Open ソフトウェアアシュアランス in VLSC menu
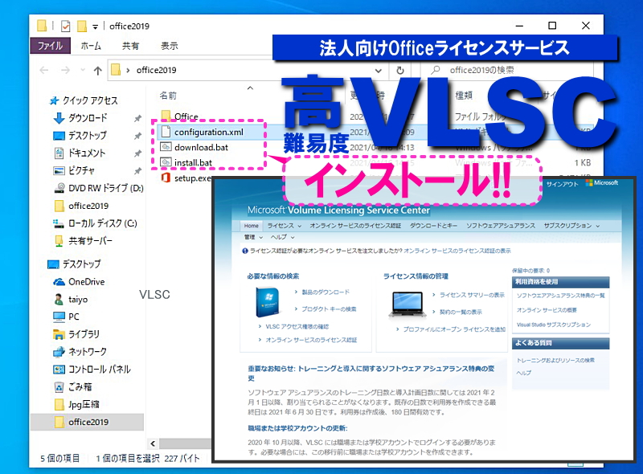This screenshot has height=474, width=643. (501, 226)
